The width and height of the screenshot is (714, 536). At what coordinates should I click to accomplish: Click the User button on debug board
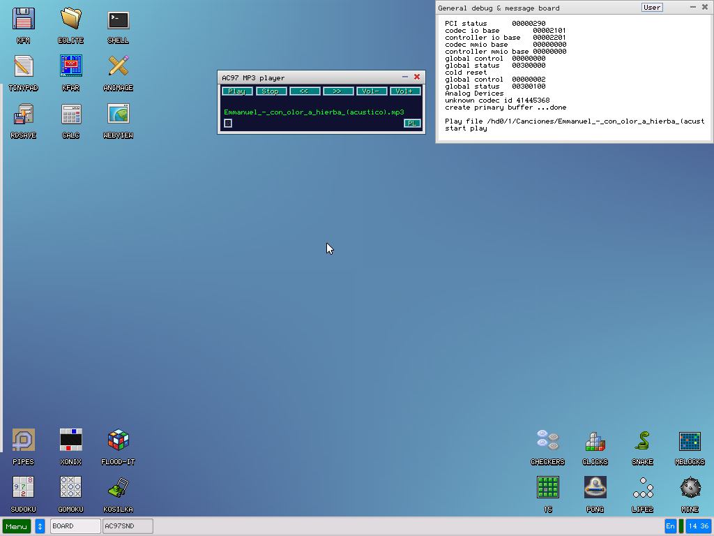[652, 8]
